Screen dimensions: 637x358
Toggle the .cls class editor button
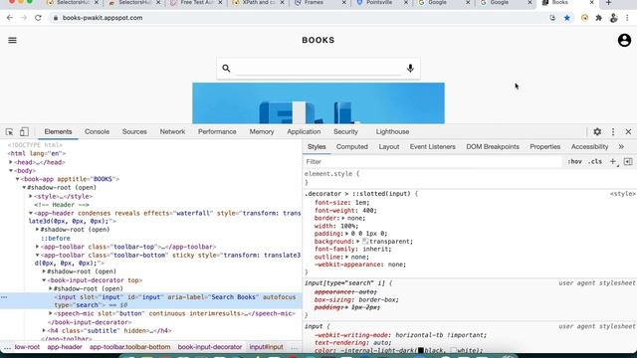click(595, 161)
